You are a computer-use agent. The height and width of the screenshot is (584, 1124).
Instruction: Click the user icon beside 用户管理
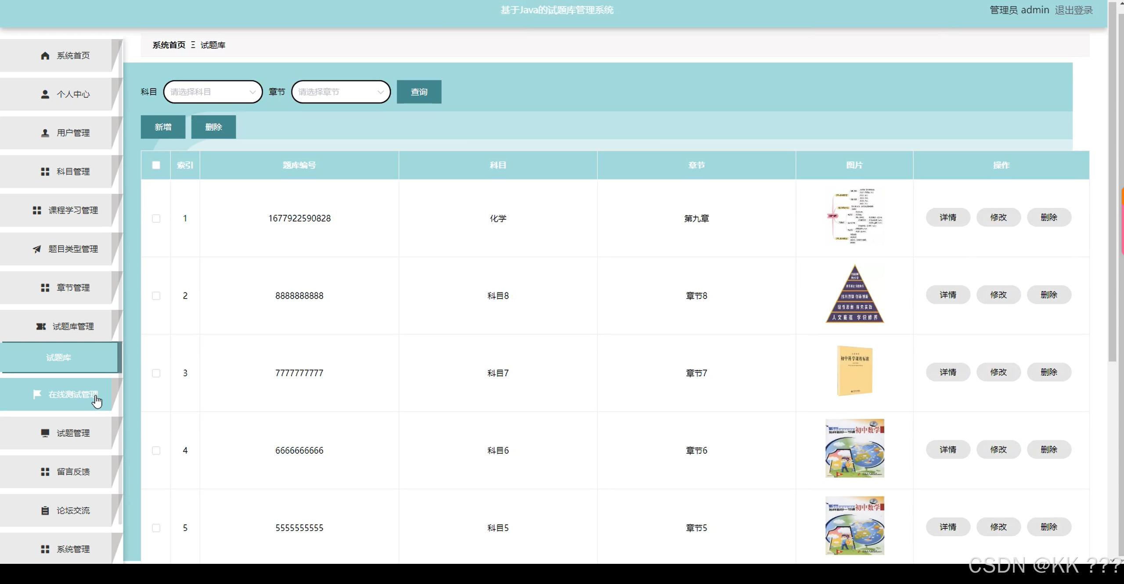click(45, 133)
